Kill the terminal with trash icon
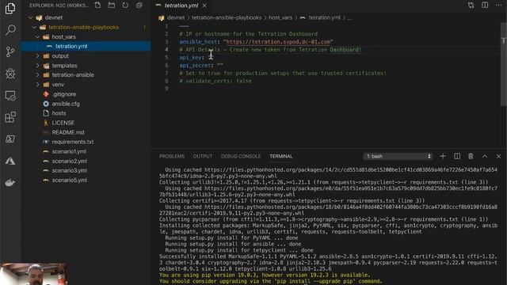507x285 pixels. [471, 157]
